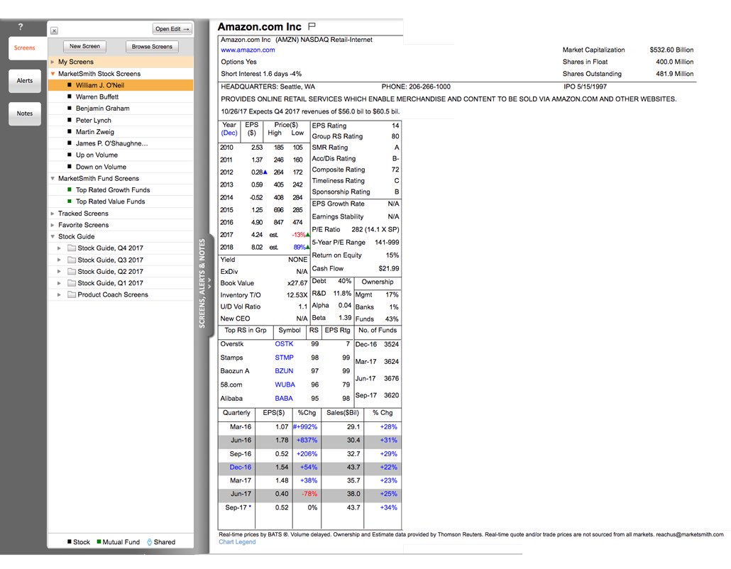731x569 pixels.
Task: Click the WUBA symbol link
Action: (285, 385)
